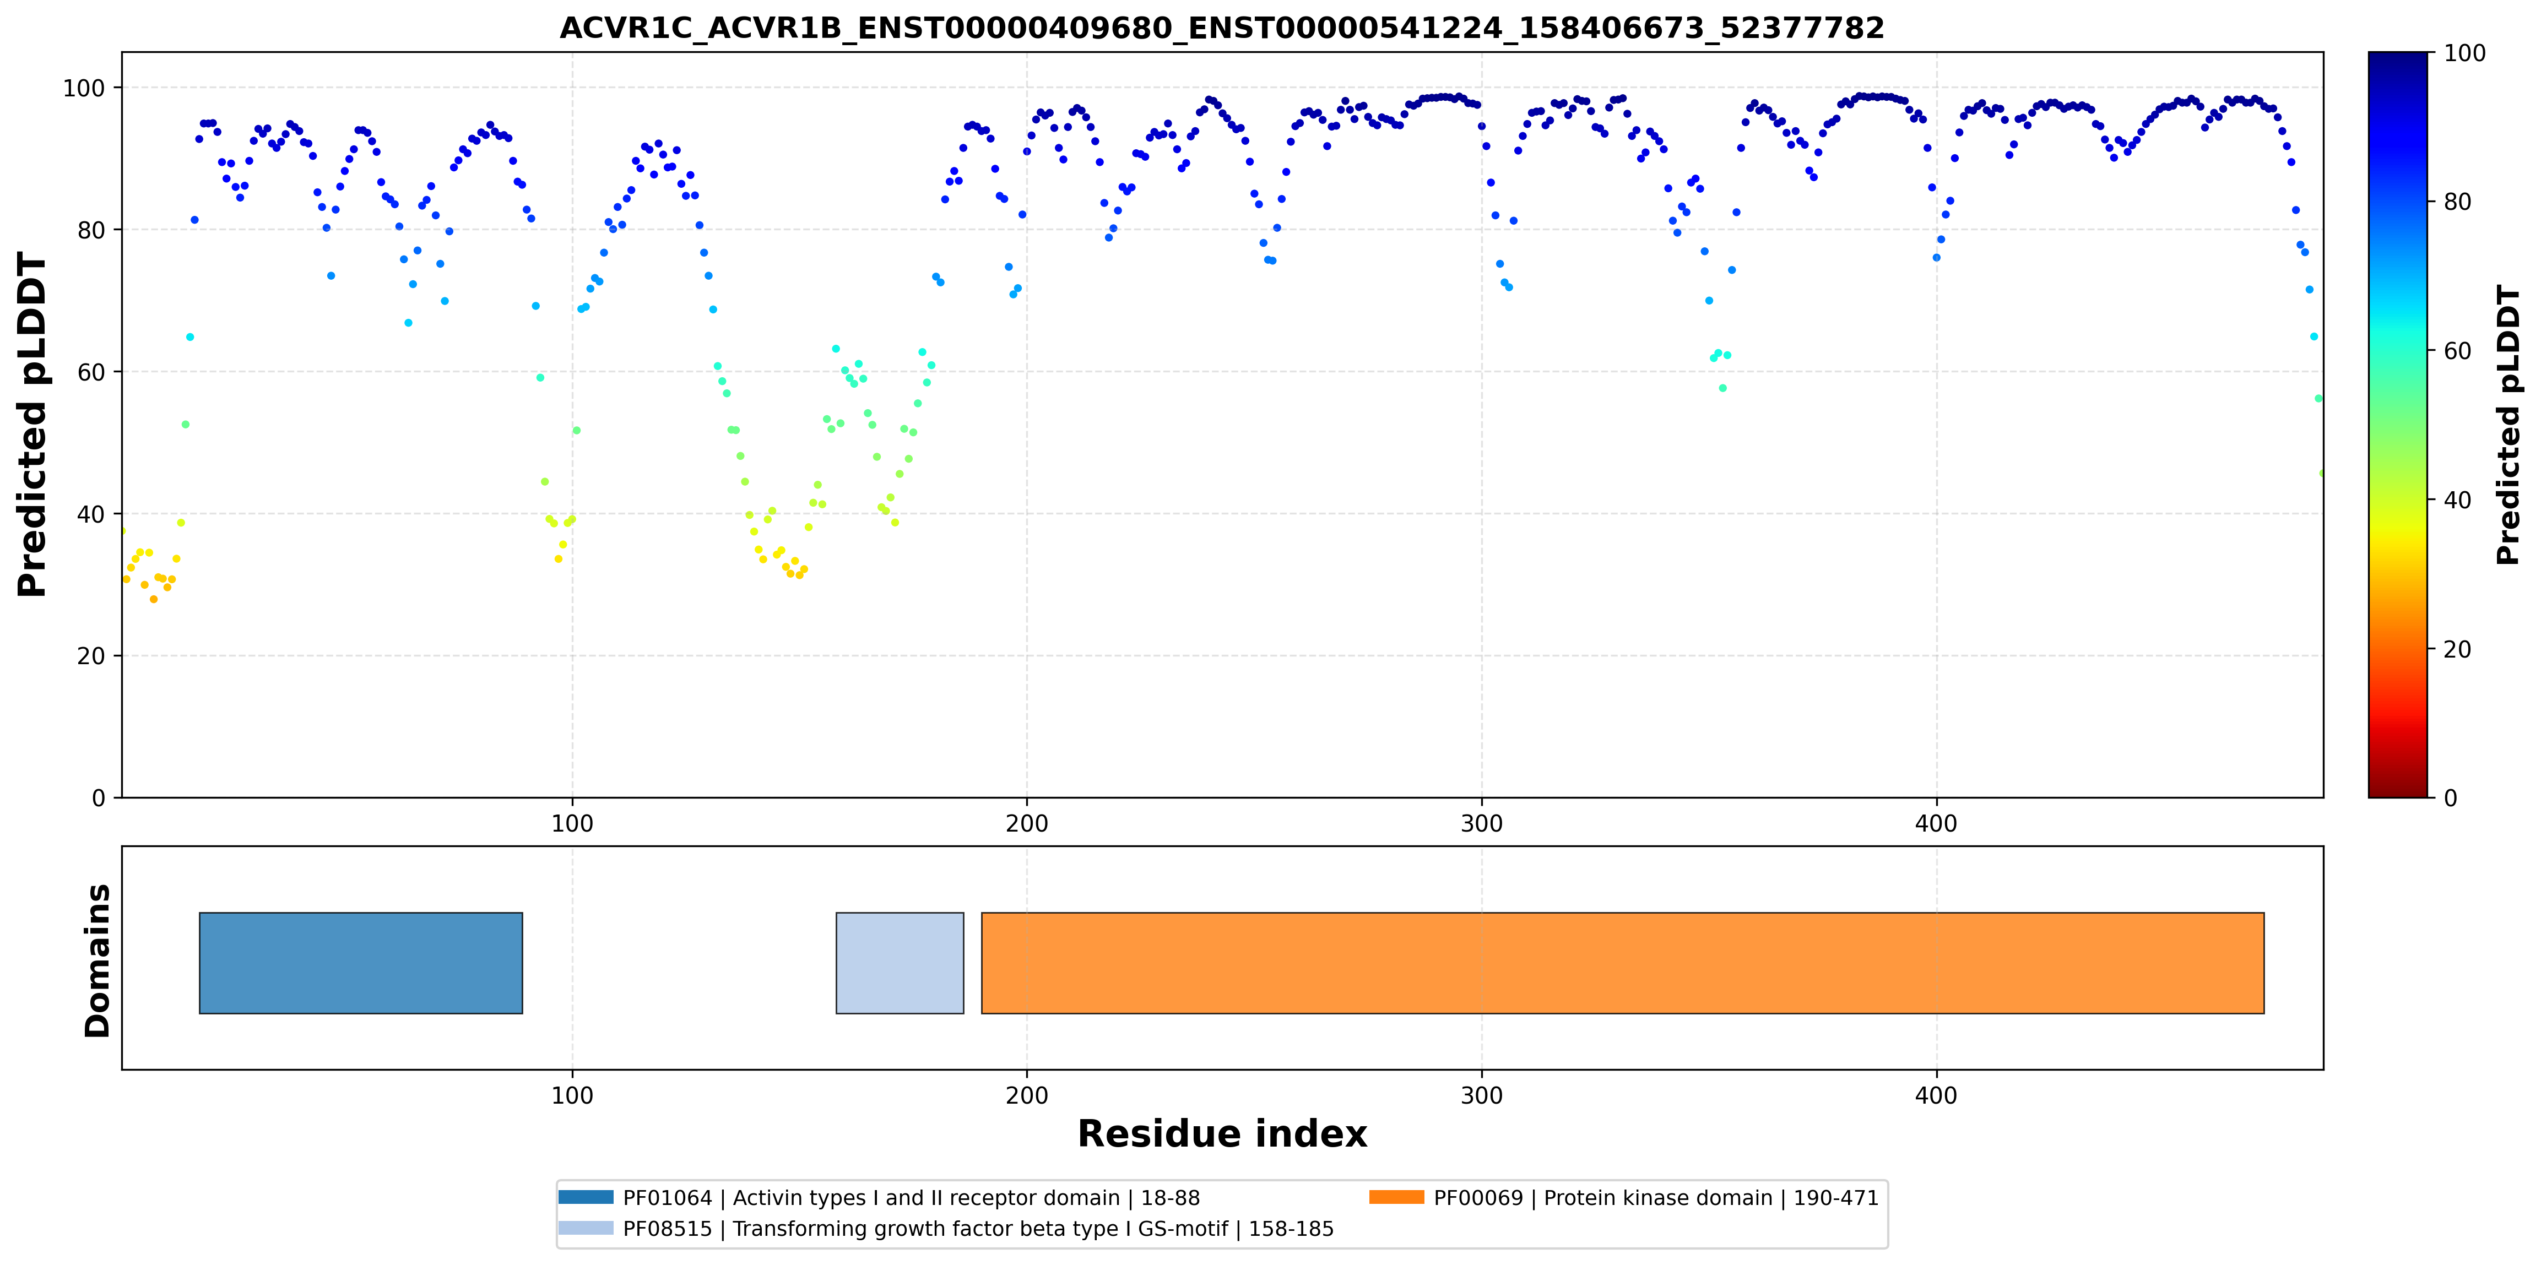Click the light blue GS-motif domain bar
2541x1265 pixels.
[900, 962]
